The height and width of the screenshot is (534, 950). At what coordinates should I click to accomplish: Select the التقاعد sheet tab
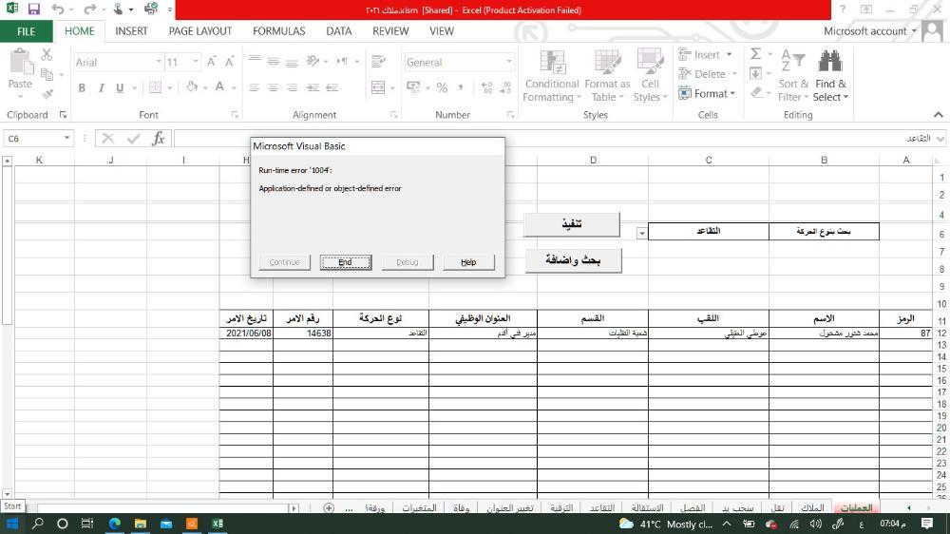(x=602, y=508)
